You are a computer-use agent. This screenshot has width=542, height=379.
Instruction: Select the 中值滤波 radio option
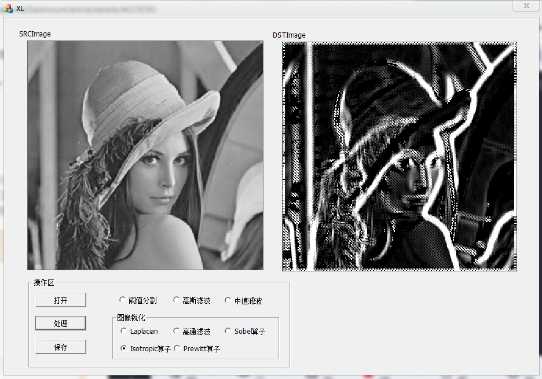tap(228, 300)
